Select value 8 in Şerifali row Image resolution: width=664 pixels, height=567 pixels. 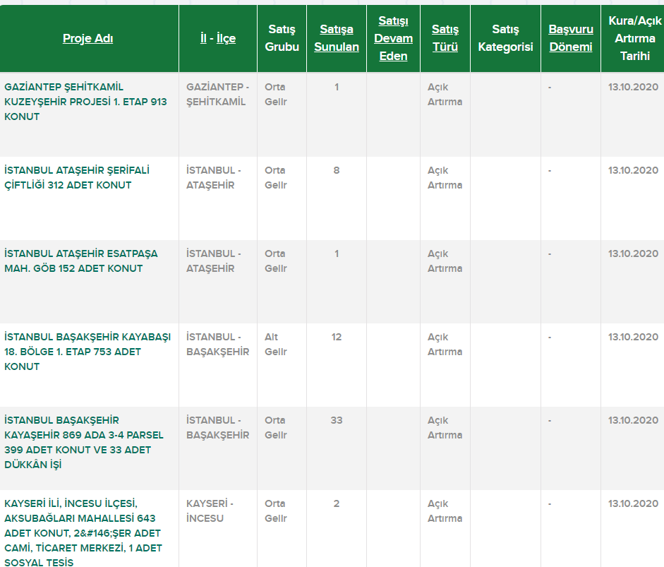[x=337, y=170]
